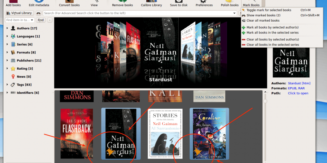This screenshot has width=327, height=163.
Task: Click the News pin icon
Action: (13, 77)
